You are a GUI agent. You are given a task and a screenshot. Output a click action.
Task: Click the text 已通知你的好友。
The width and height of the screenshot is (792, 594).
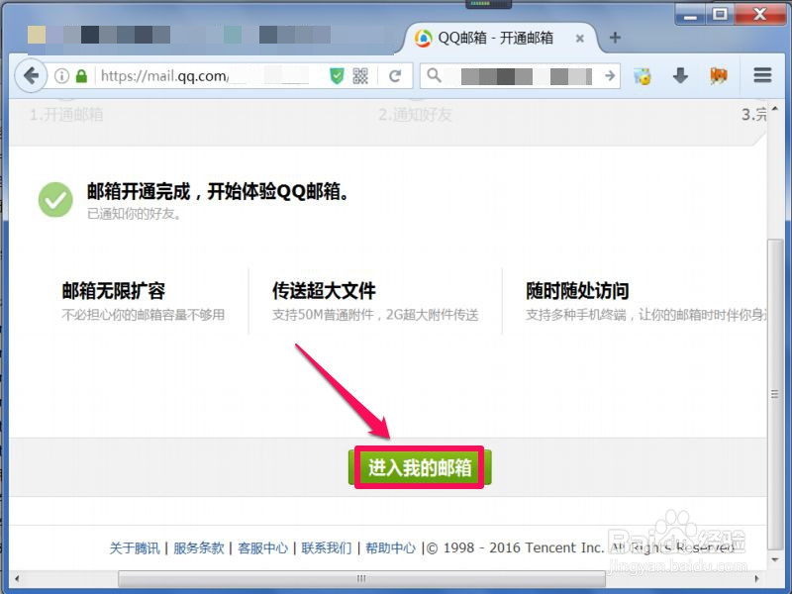tap(134, 214)
